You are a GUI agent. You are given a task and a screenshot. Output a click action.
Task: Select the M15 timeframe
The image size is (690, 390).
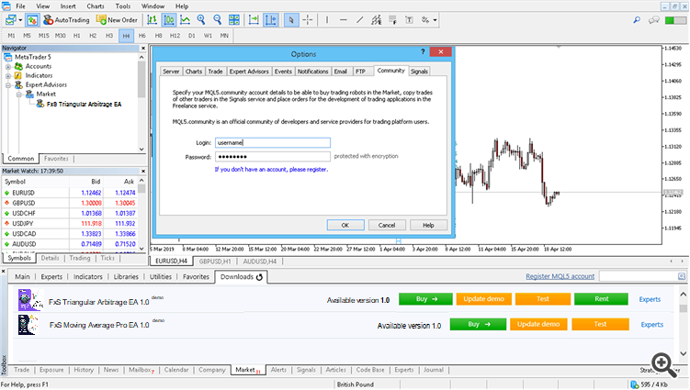tap(43, 36)
